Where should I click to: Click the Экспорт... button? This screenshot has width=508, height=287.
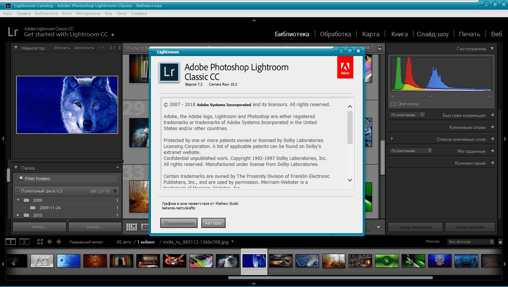(x=95, y=227)
